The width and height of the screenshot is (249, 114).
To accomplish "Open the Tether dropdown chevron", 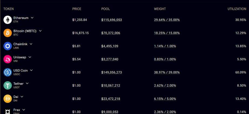I will point(27,83).
